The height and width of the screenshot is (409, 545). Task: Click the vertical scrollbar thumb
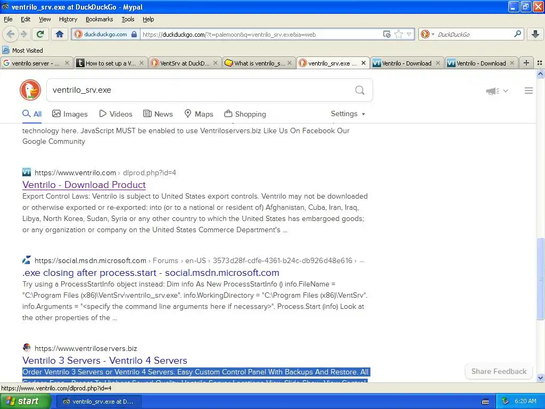click(x=540, y=278)
